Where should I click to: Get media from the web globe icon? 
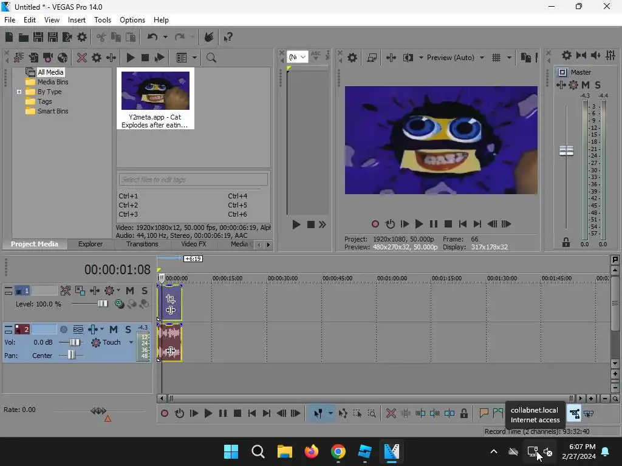coord(63,58)
